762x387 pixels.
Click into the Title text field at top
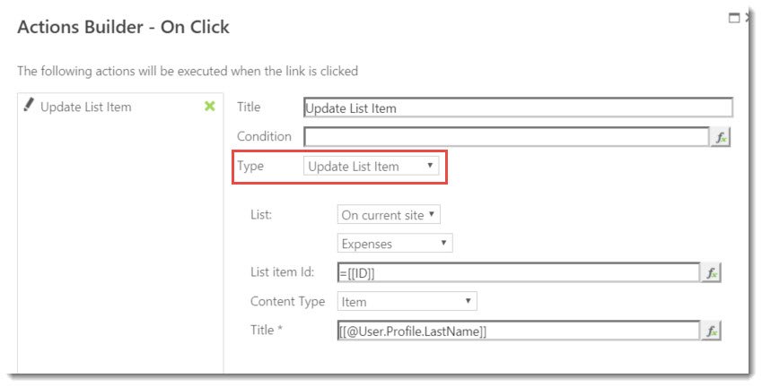[x=518, y=107]
